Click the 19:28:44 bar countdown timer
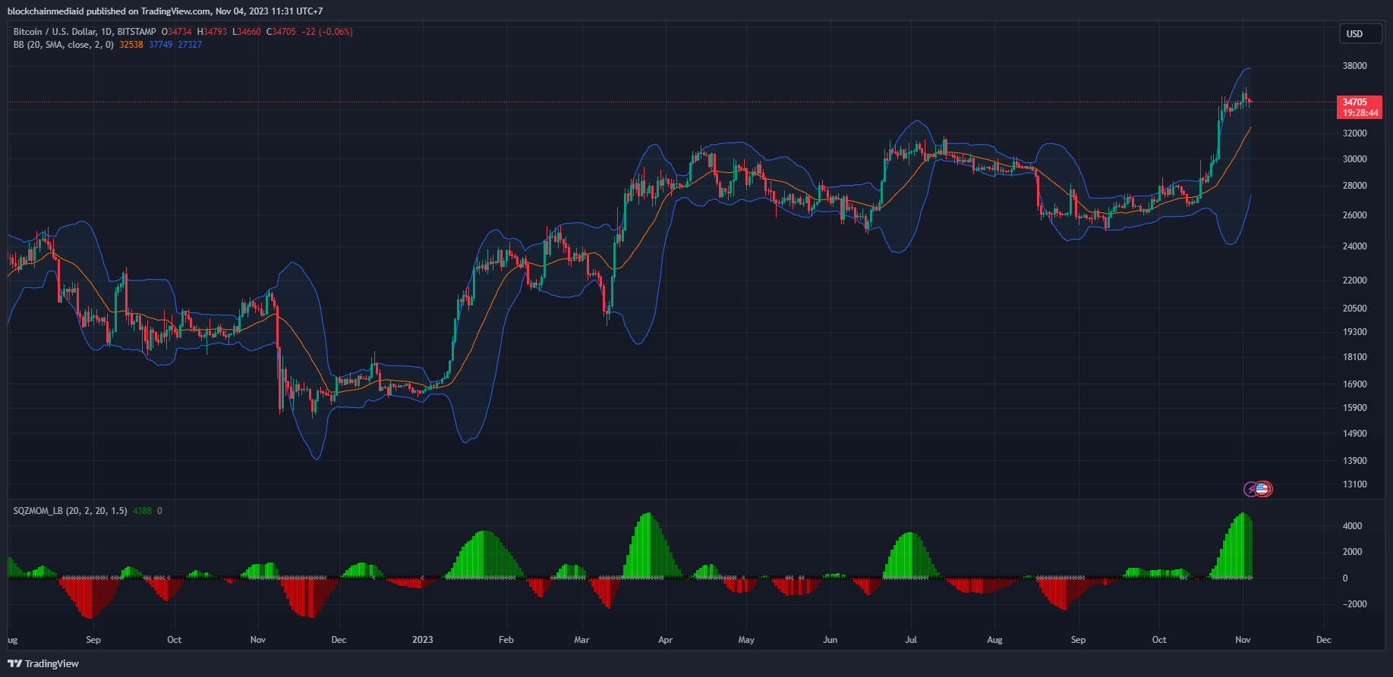1393x677 pixels. tap(1360, 113)
